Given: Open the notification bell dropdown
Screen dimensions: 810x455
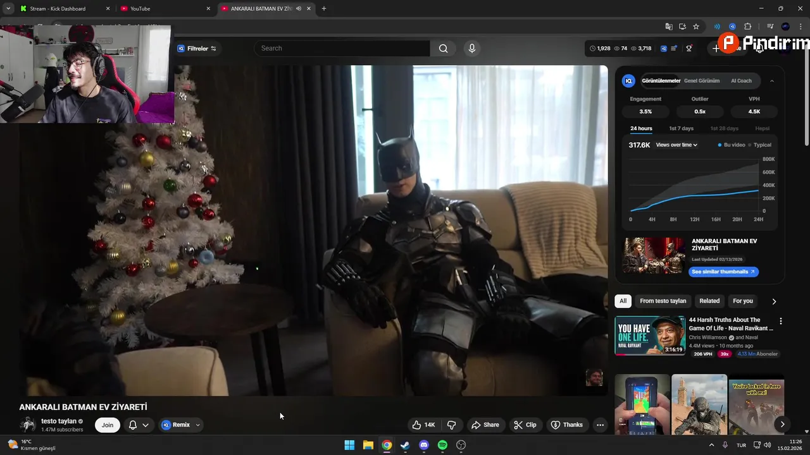Looking at the screenshot, I should pos(139,425).
